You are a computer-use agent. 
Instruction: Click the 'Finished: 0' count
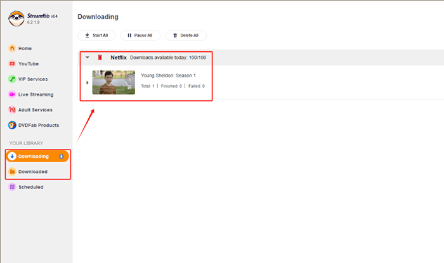pyautogui.click(x=171, y=86)
